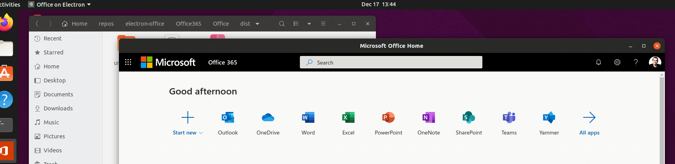Open Office on Electron app menu
Image resolution: width=675 pixels, height=164 pixels.
60,5
